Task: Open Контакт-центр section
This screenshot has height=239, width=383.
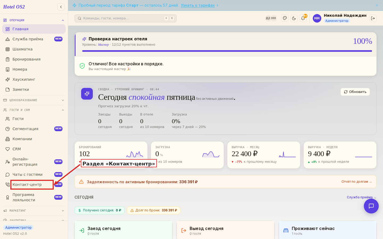Action: click(x=34, y=185)
